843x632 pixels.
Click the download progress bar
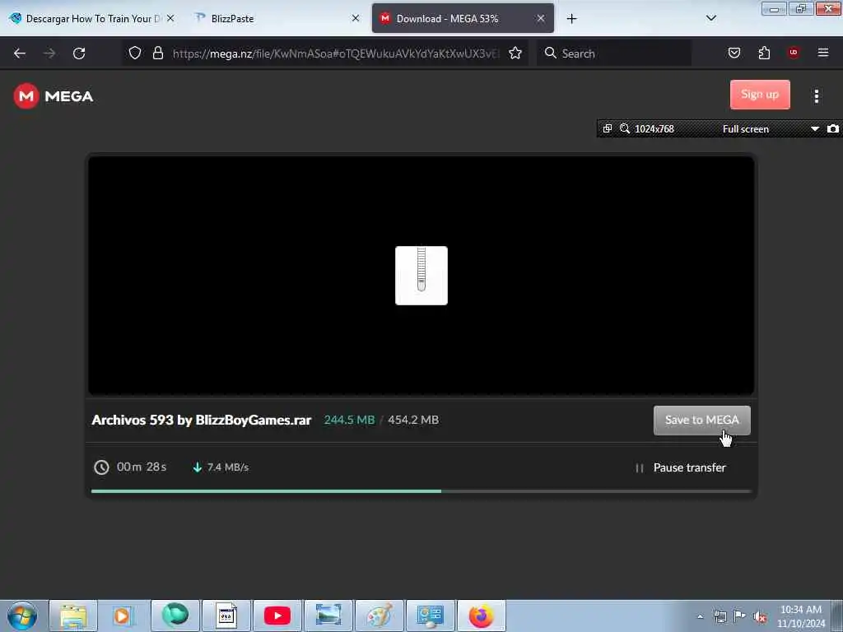click(x=421, y=490)
